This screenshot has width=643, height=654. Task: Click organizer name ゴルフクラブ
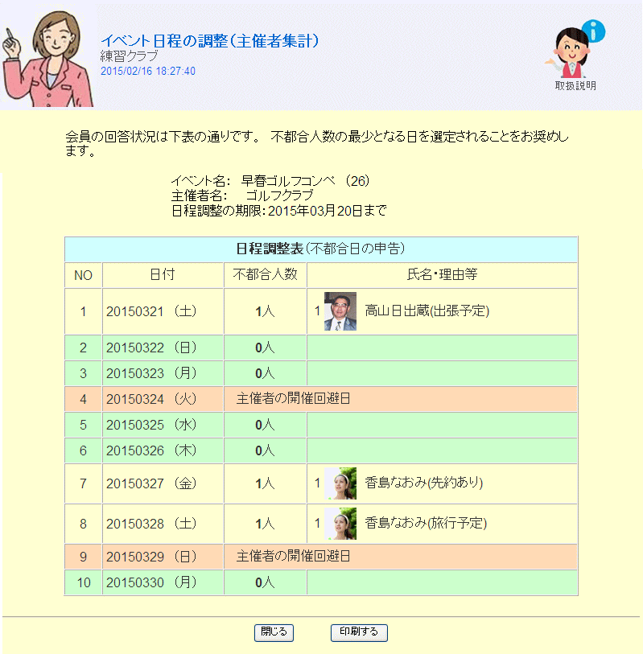point(279,195)
